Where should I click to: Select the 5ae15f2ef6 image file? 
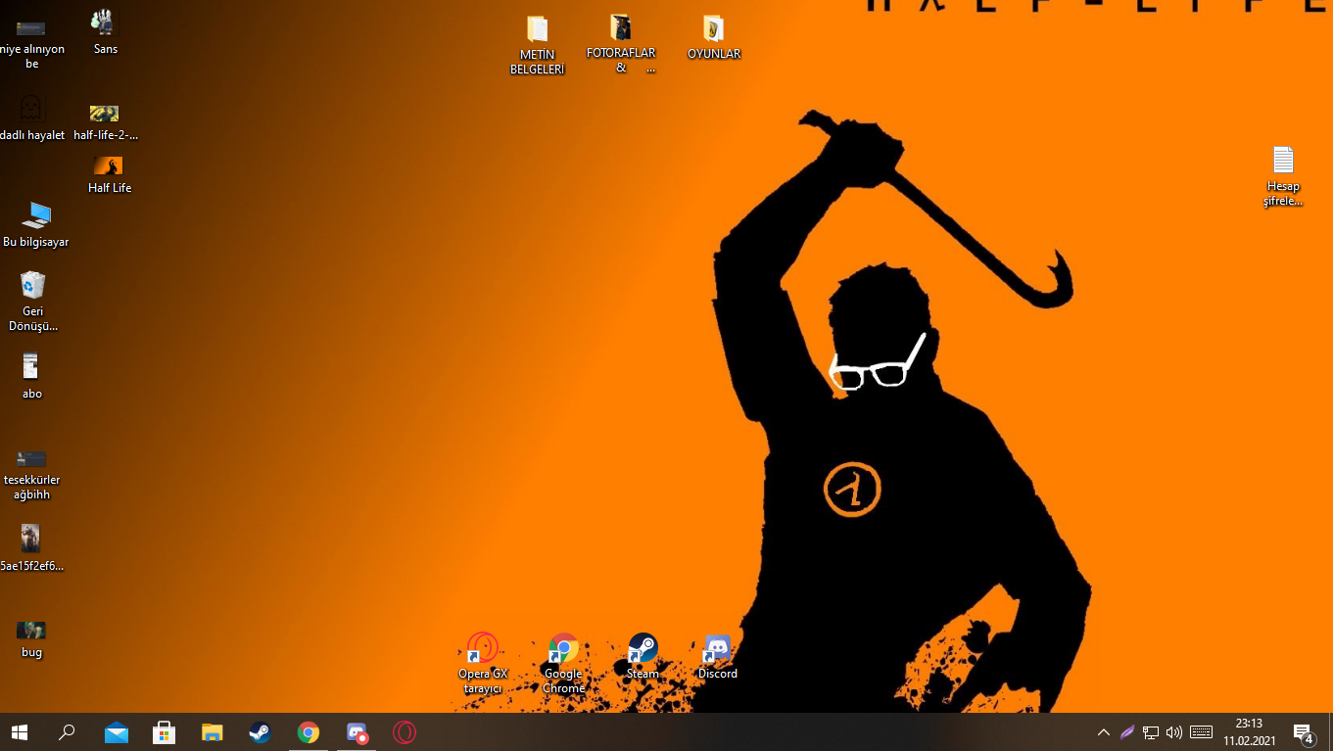tap(31, 547)
